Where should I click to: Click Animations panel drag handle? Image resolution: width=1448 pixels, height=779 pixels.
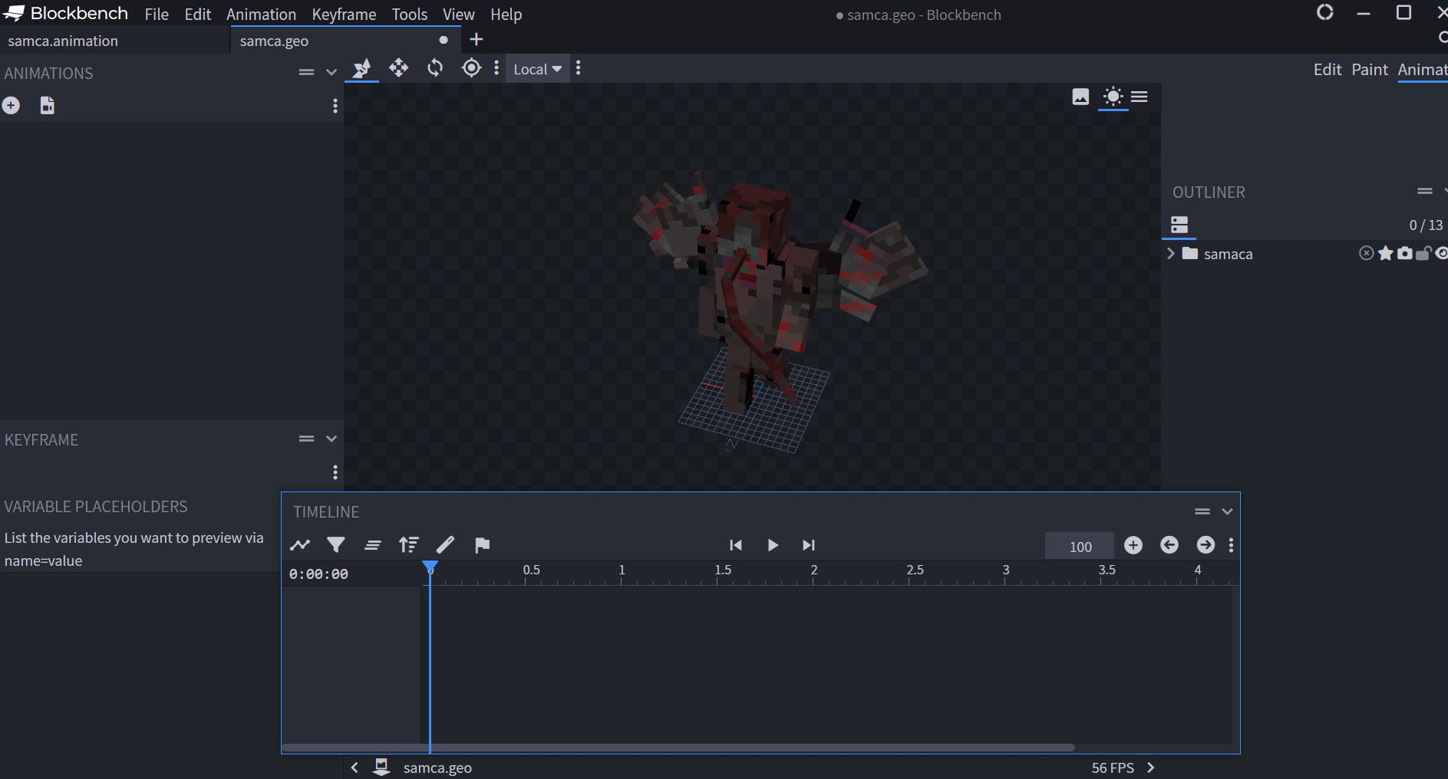[x=306, y=72]
